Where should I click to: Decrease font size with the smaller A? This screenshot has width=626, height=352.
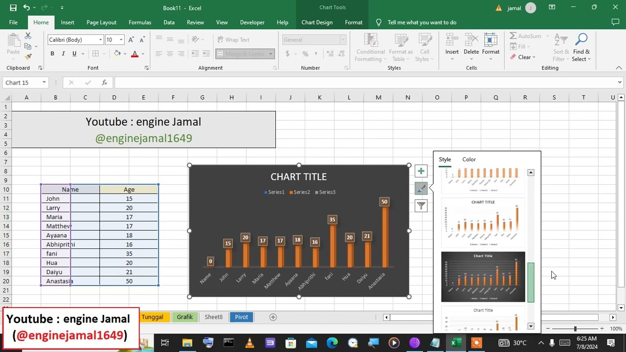(142, 40)
